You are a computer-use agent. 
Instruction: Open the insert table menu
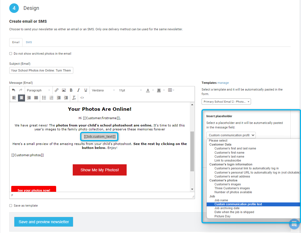coord(171,90)
